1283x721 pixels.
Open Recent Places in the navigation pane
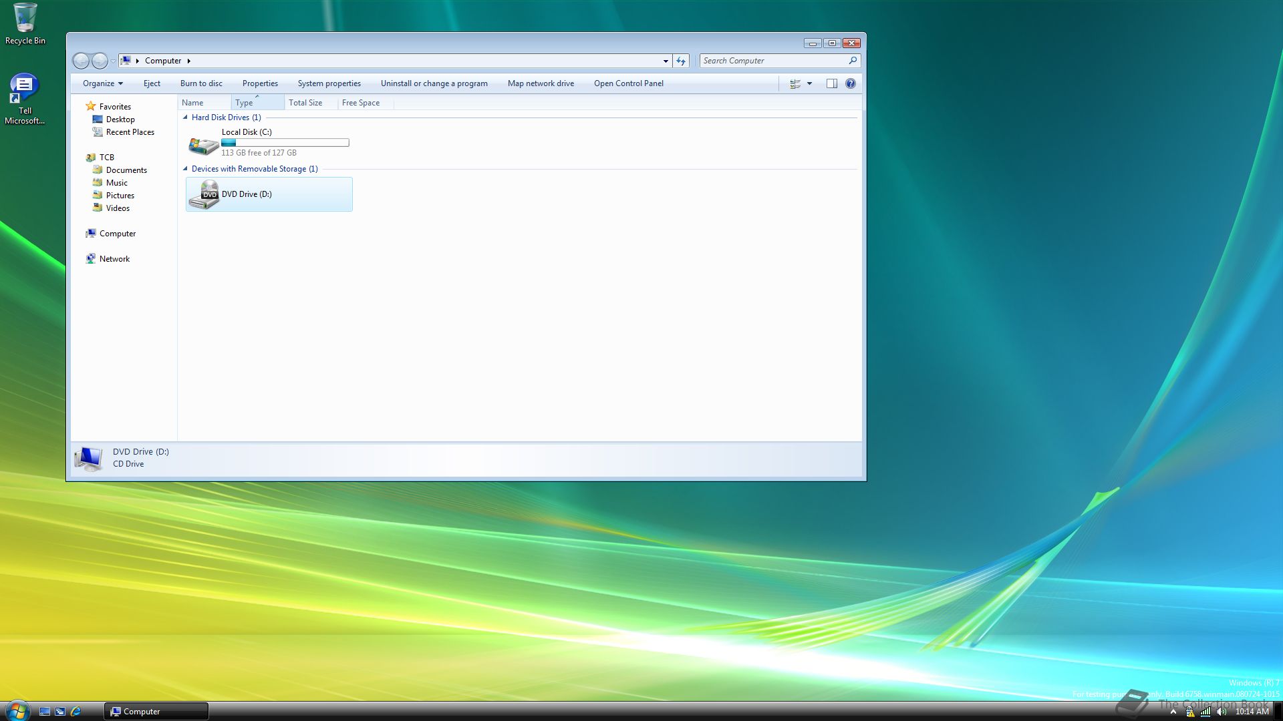[130, 132]
